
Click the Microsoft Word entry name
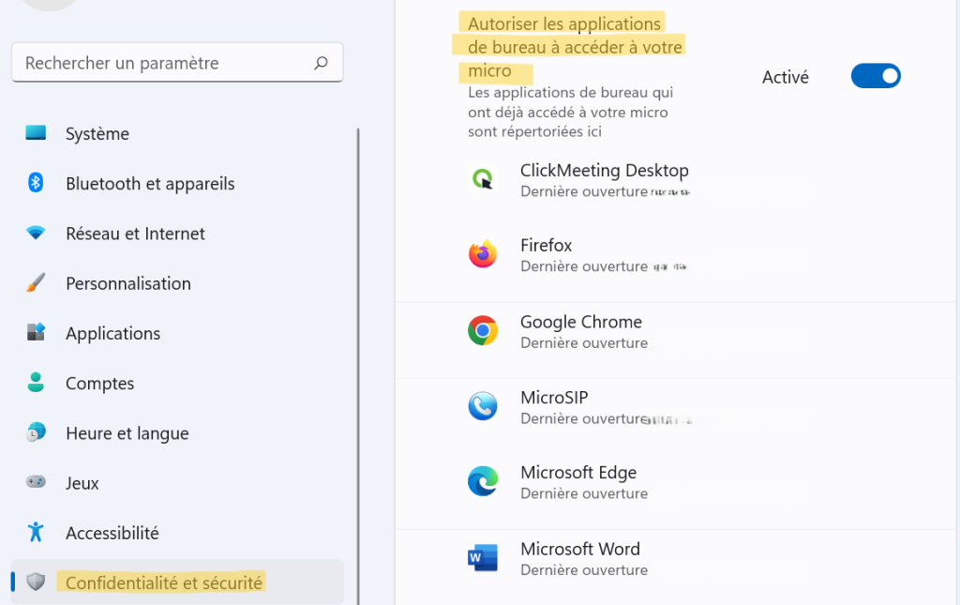tap(579, 549)
